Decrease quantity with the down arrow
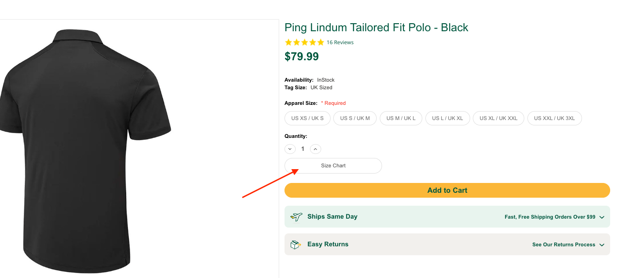620x278 pixels. (x=290, y=149)
